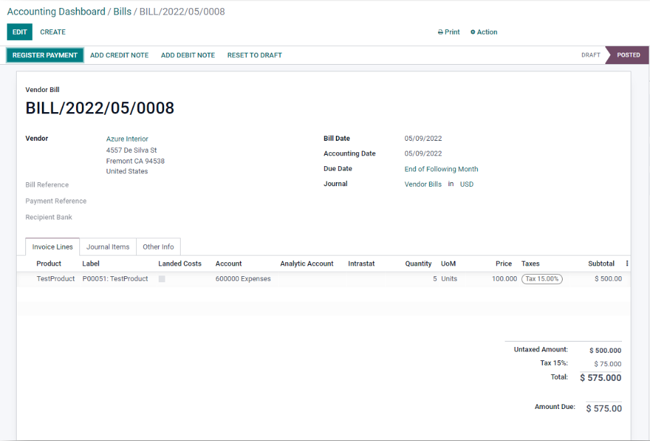
Task: Click the $ 500.00 subtotal cell
Action: (608, 279)
